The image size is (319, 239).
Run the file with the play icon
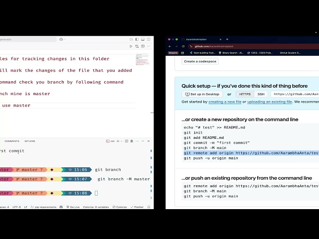[x=131, y=46]
